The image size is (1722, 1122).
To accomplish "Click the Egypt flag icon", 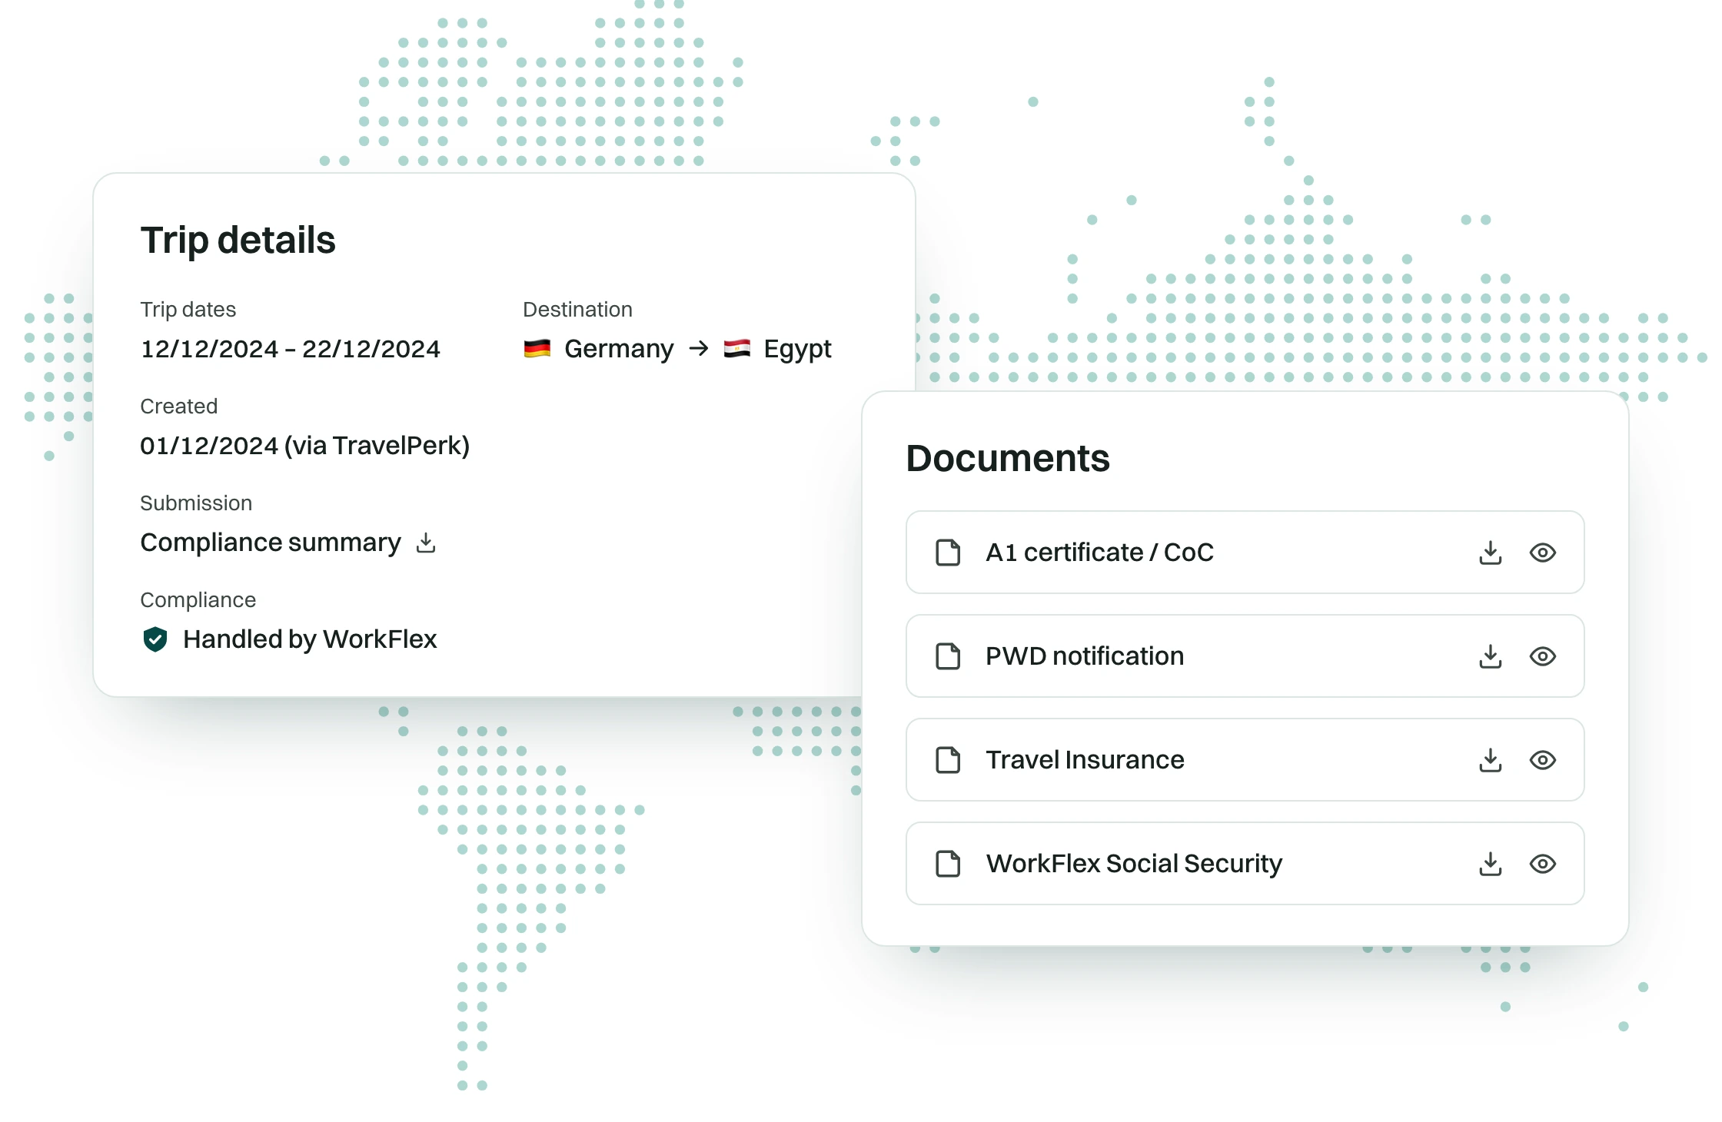I will tap(736, 349).
